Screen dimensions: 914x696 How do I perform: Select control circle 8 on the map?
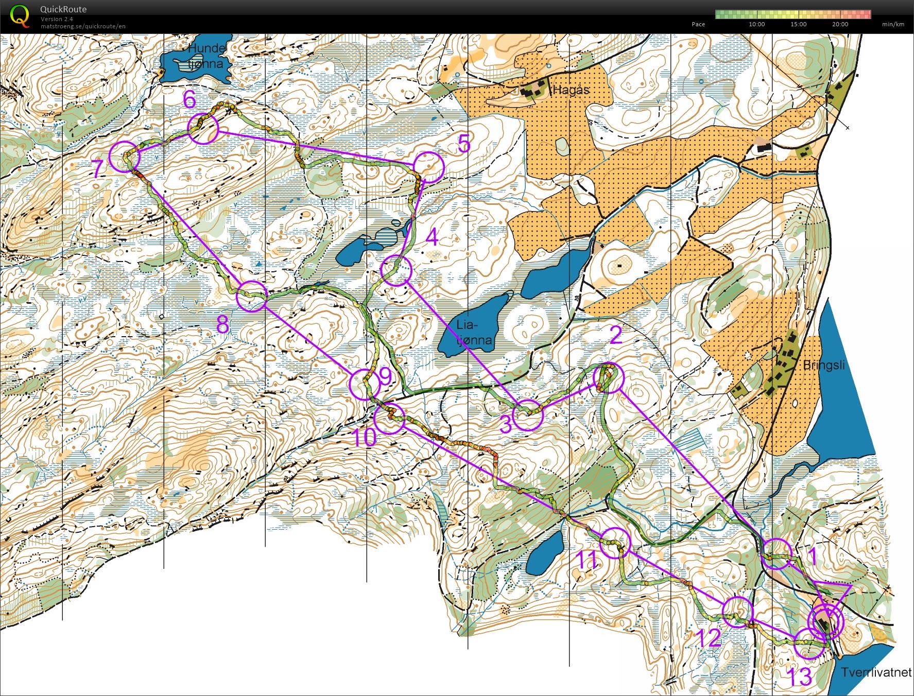click(252, 296)
